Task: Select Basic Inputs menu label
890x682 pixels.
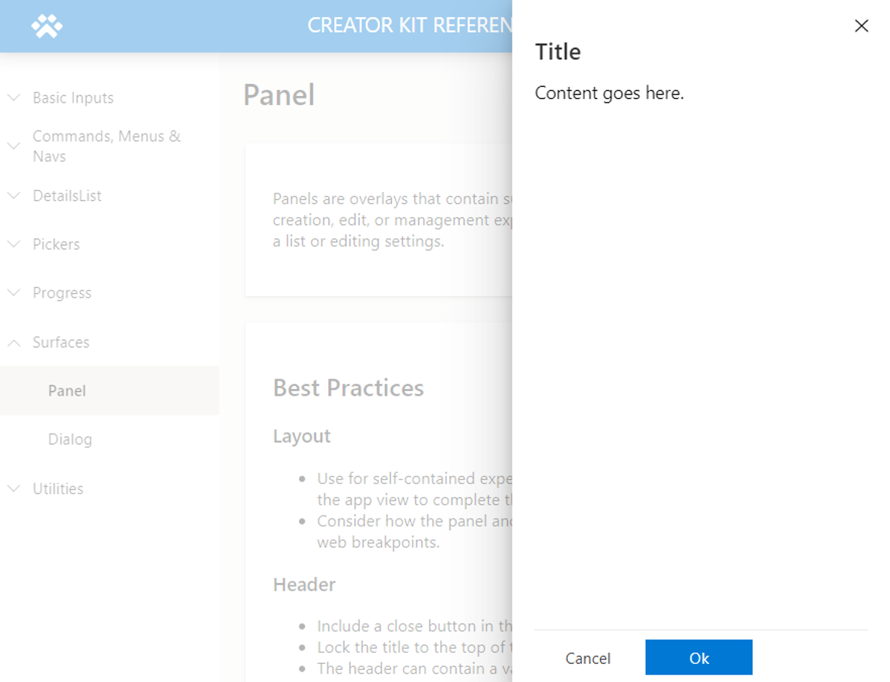Action: (73, 97)
